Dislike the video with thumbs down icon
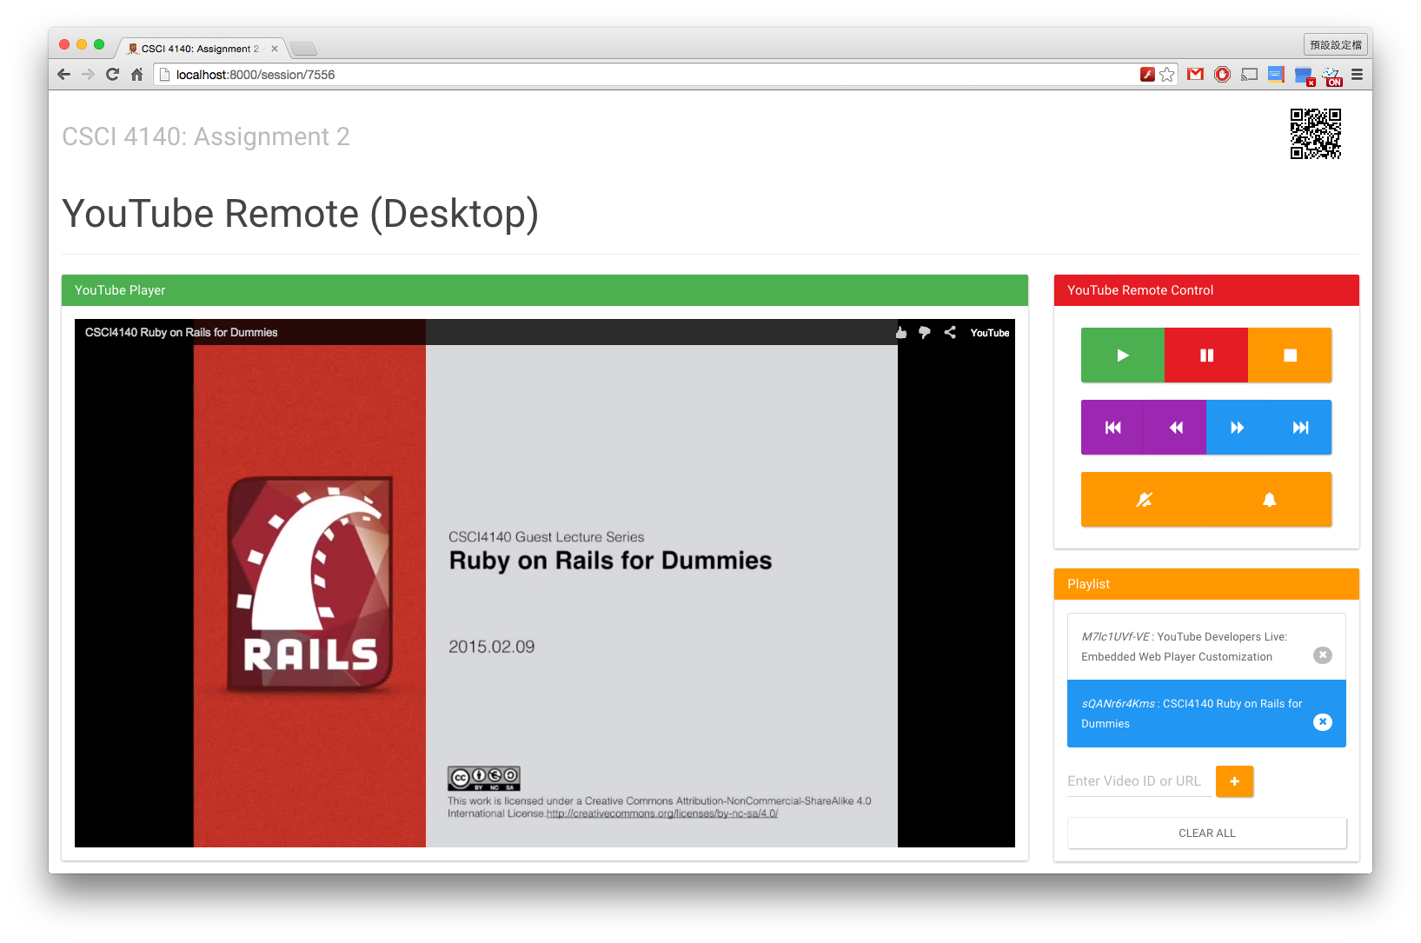1421x943 pixels. coord(925,333)
